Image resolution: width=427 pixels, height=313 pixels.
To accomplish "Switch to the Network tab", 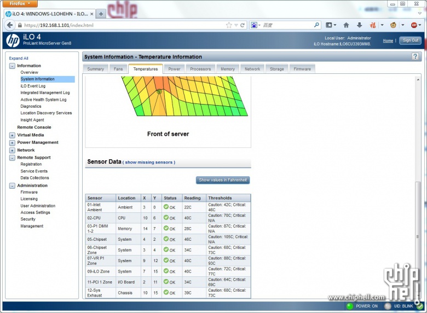I will click(252, 69).
